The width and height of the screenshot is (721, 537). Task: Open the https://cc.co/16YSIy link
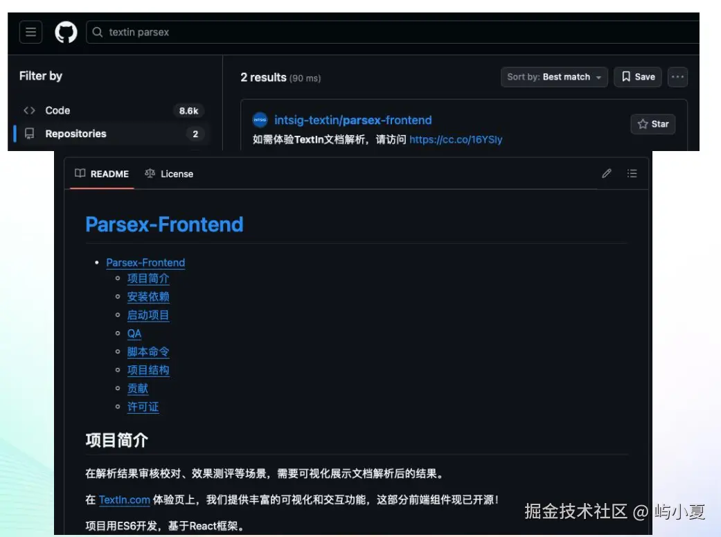coord(456,139)
